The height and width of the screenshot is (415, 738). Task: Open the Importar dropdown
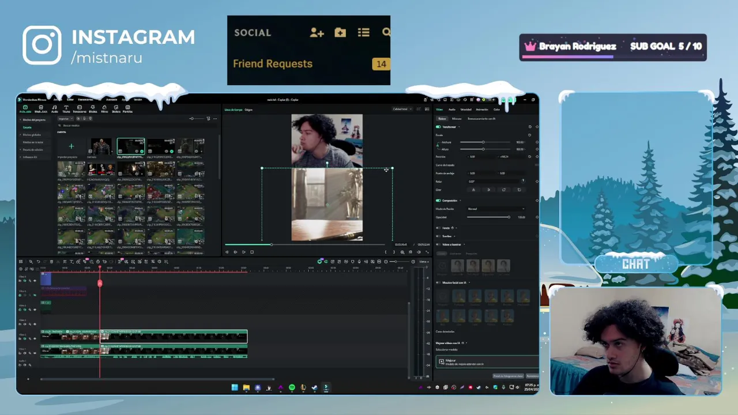(x=66, y=119)
